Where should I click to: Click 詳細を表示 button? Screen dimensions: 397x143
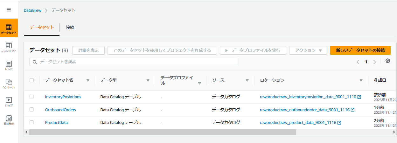coord(88,50)
